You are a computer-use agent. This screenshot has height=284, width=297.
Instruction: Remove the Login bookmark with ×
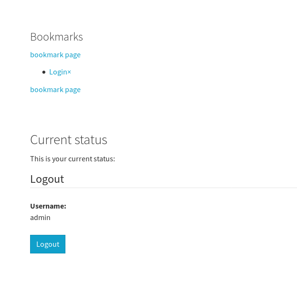[x=69, y=72]
